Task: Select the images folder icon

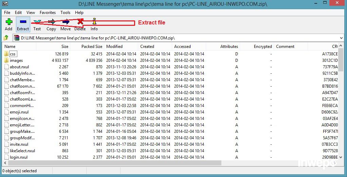Action: [6, 60]
